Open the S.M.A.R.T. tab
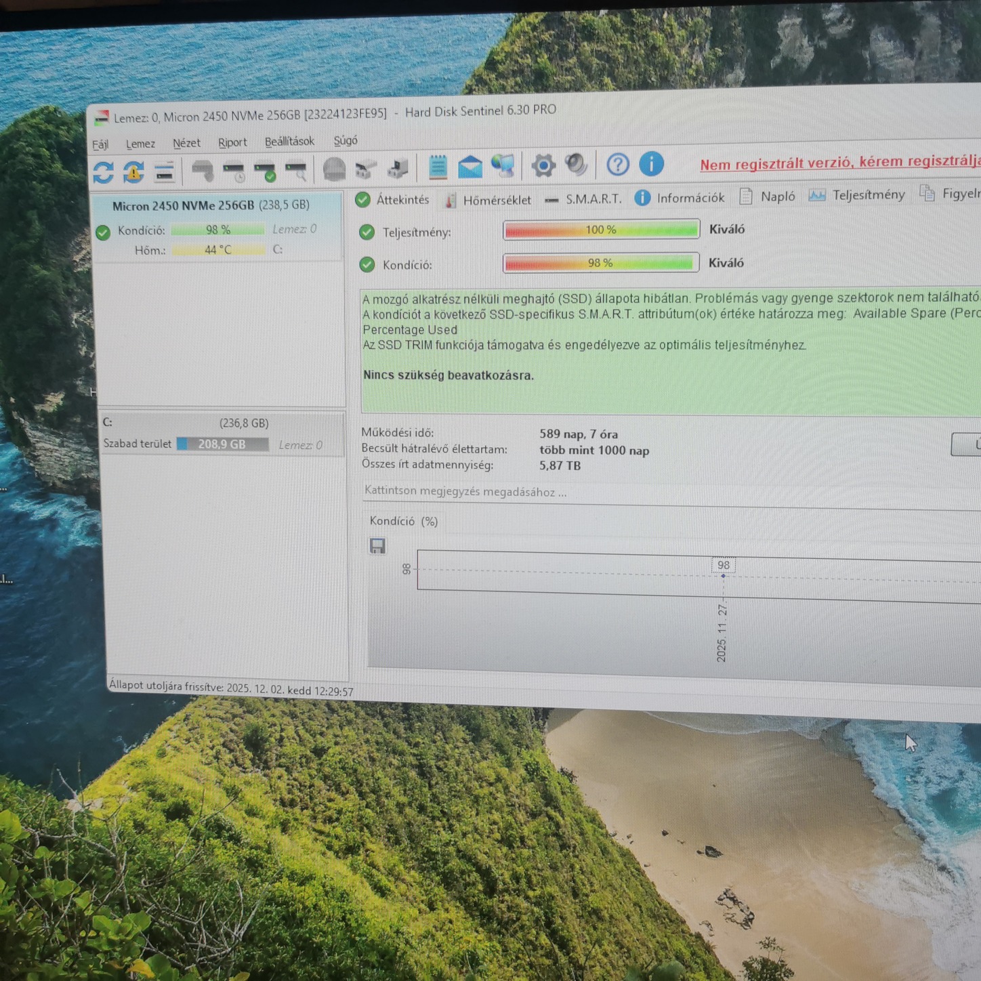The image size is (981, 981). coord(583,199)
